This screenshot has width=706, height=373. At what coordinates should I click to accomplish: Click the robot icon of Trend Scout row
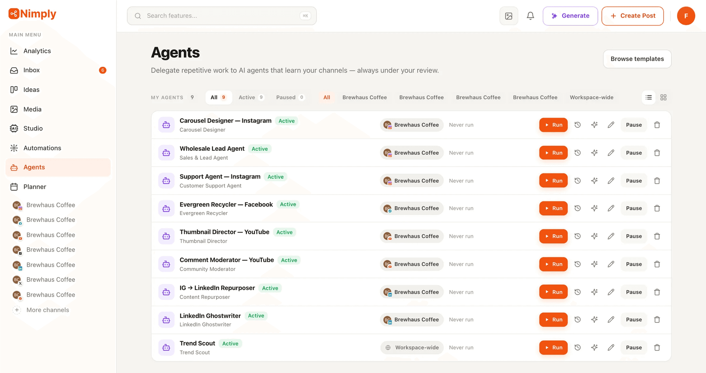point(166,348)
